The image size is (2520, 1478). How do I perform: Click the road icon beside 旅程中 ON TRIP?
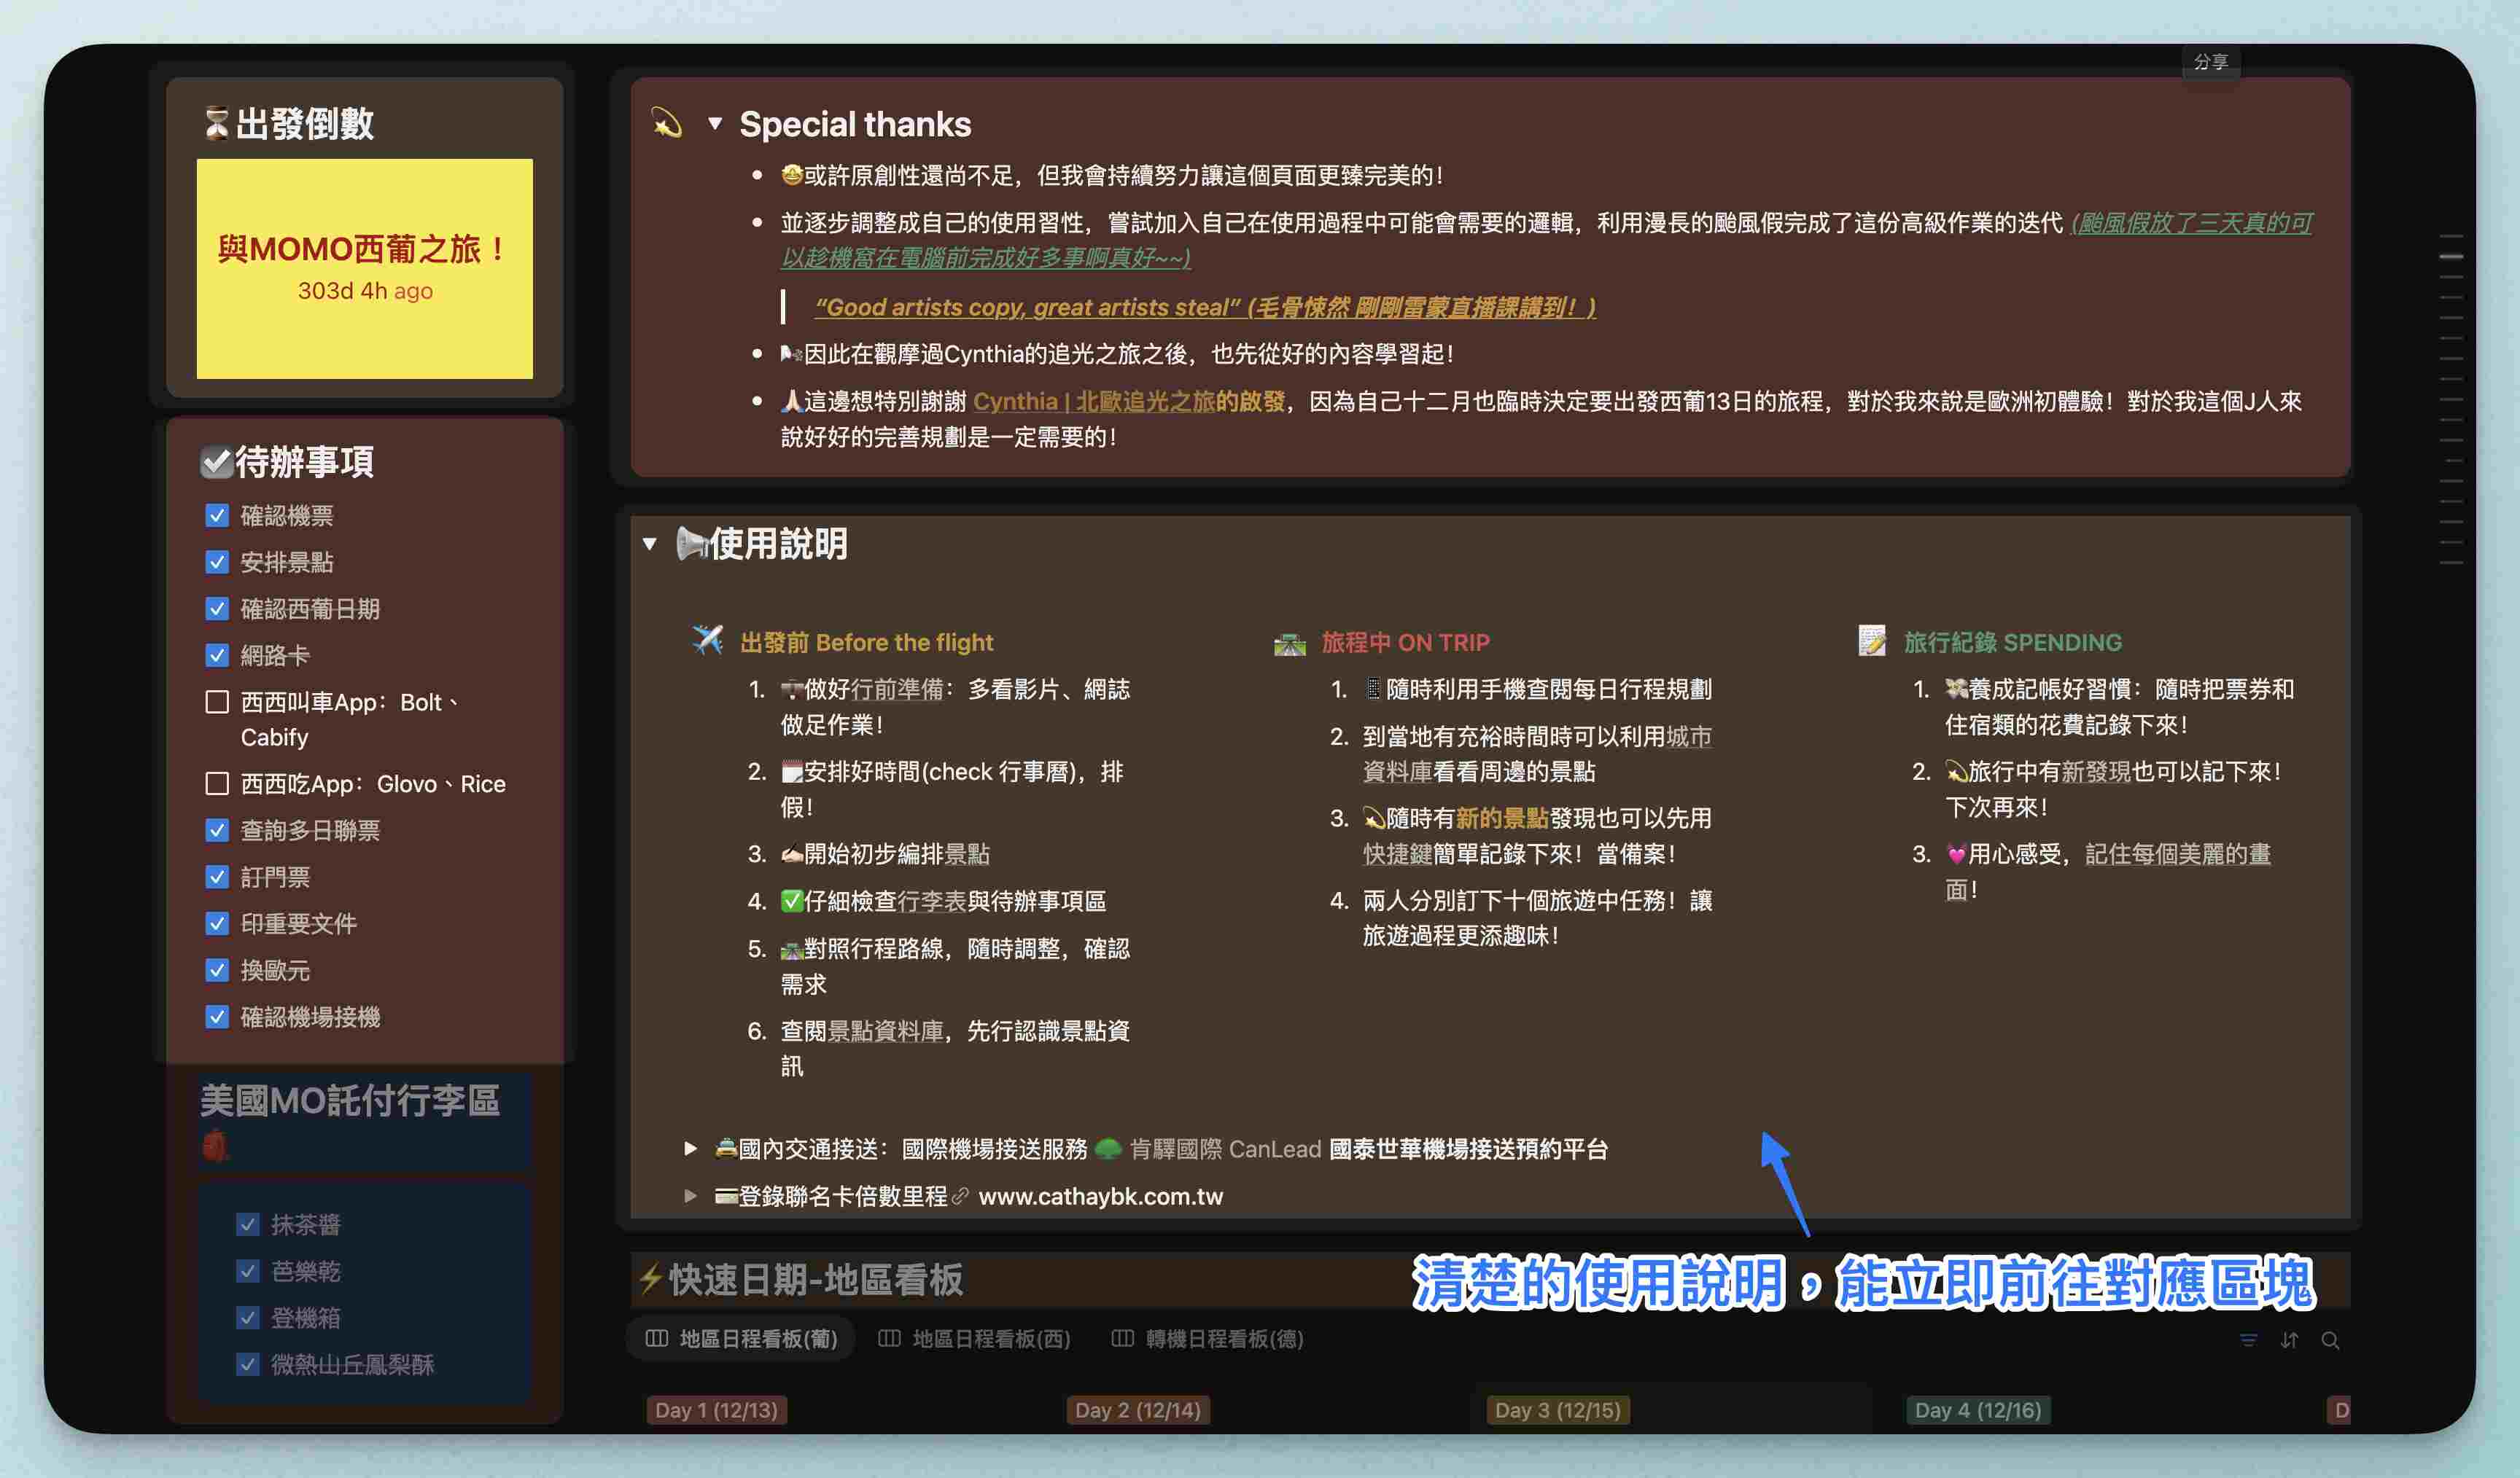(x=1289, y=643)
